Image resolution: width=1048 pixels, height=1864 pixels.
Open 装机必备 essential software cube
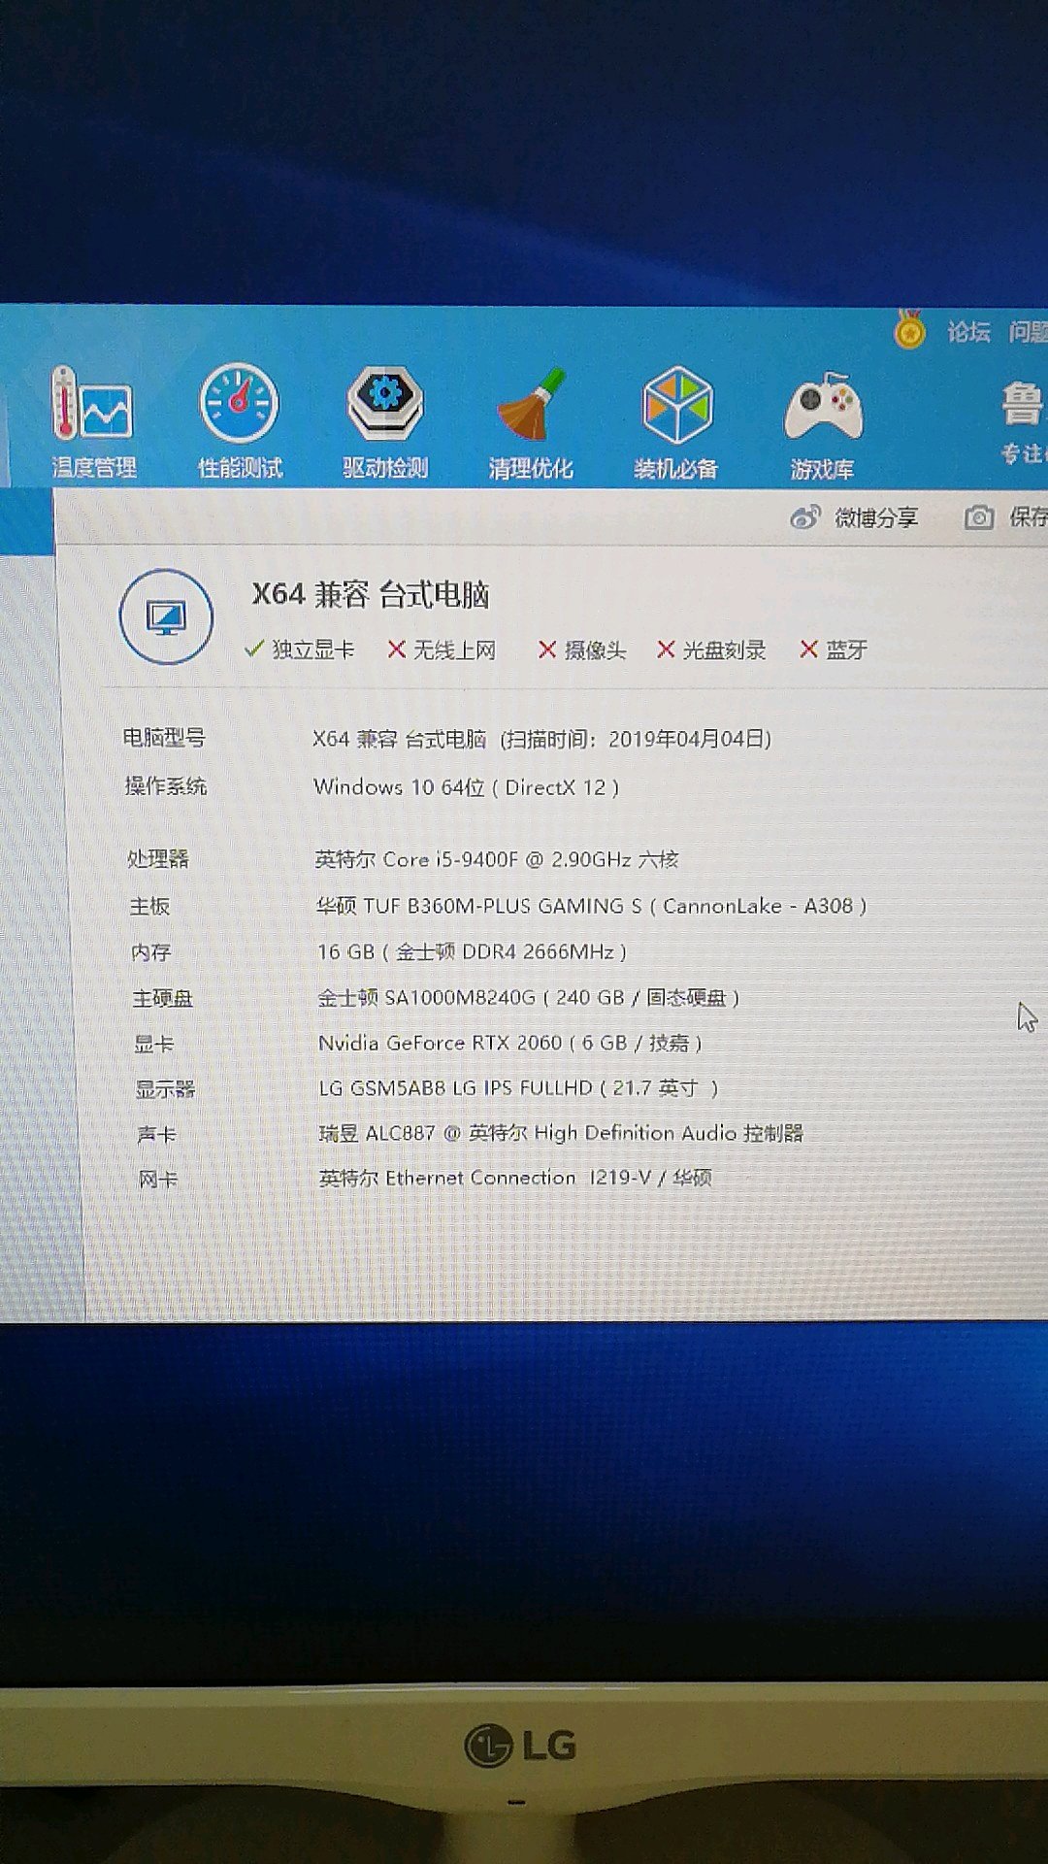pos(676,425)
